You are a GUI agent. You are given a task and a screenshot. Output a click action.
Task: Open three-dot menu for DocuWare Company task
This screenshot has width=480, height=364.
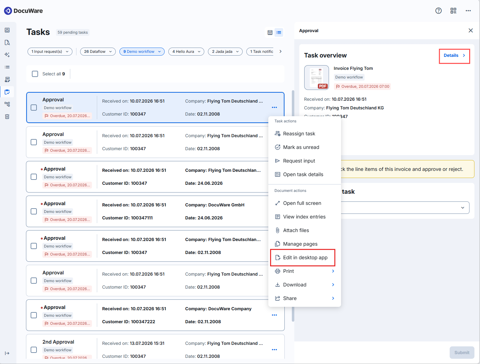click(x=274, y=315)
